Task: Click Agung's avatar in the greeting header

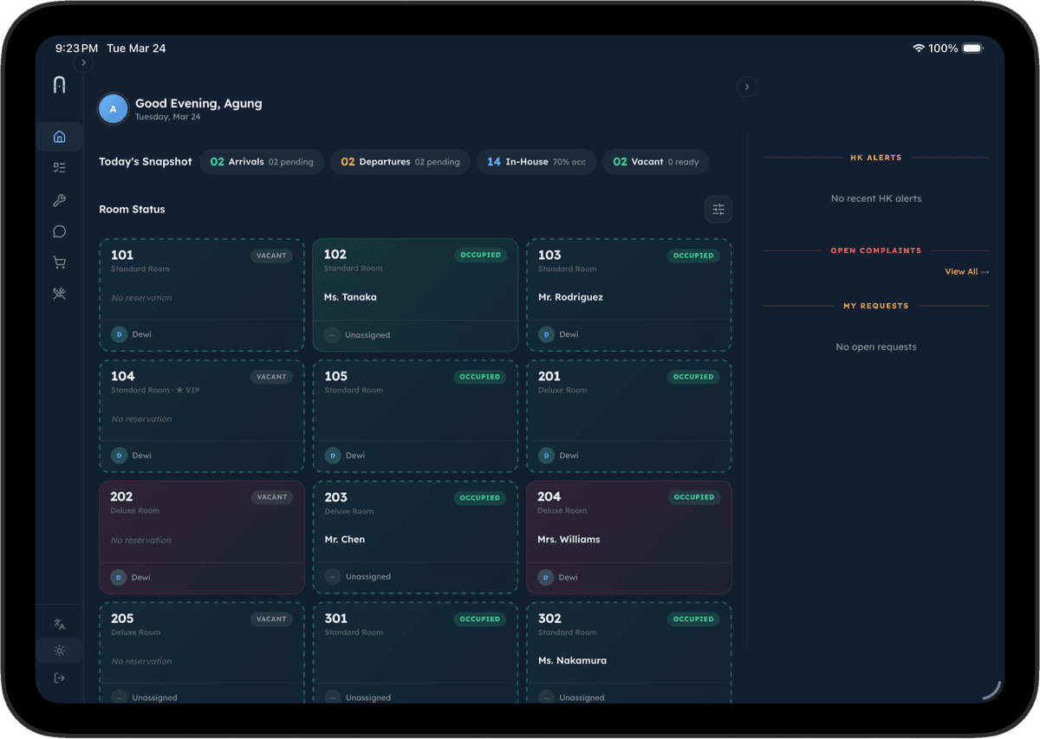Action: [113, 108]
